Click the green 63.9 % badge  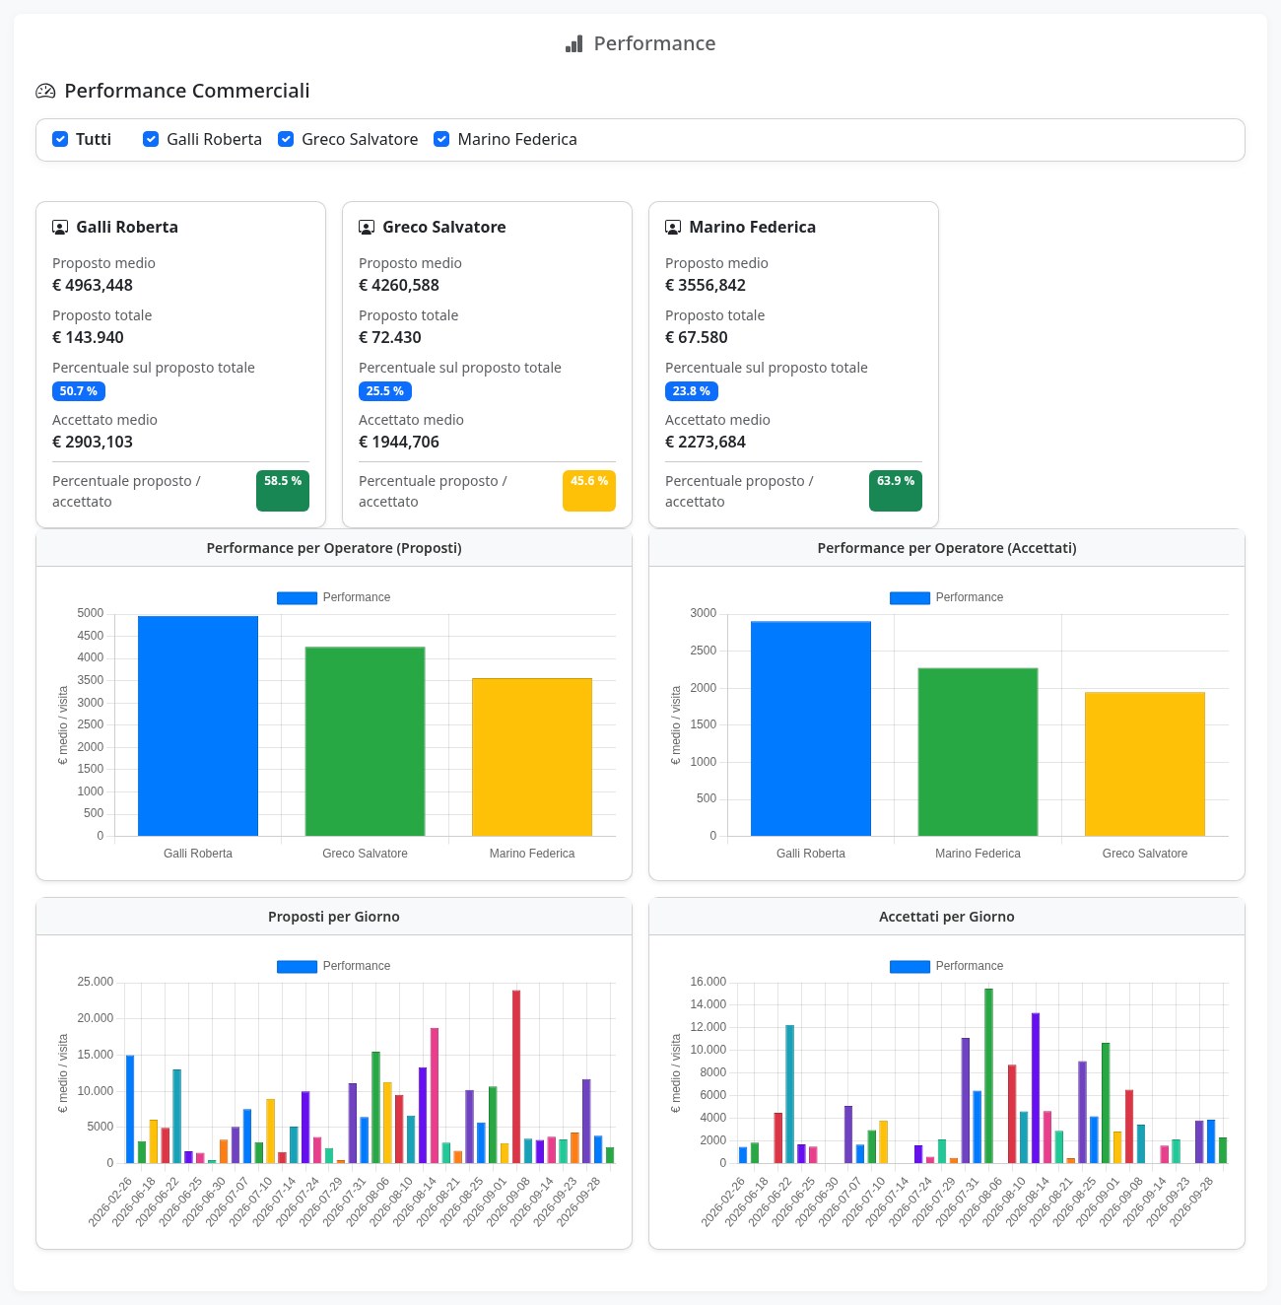pyautogui.click(x=896, y=491)
